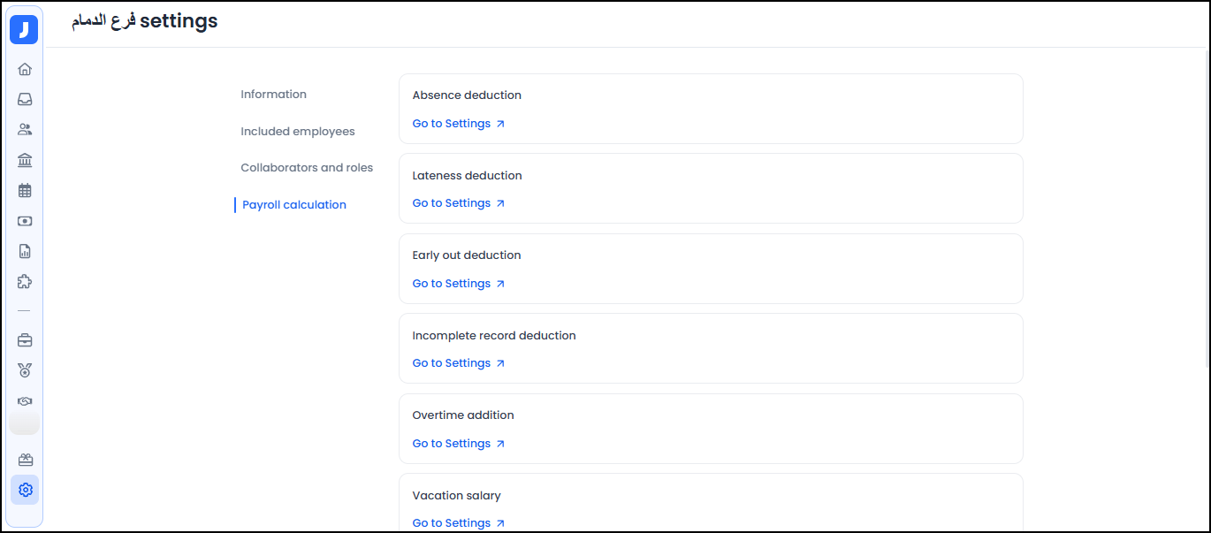This screenshot has width=1211, height=533.
Task: Open Go to Settings under Lateness deduction
Action: pos(452,202)
